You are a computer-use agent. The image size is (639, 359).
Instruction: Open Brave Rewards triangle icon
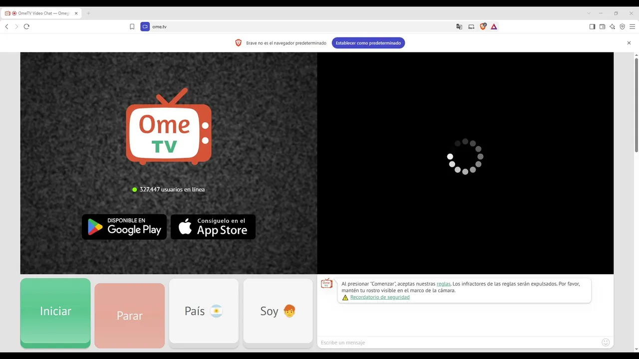point(494,26)
